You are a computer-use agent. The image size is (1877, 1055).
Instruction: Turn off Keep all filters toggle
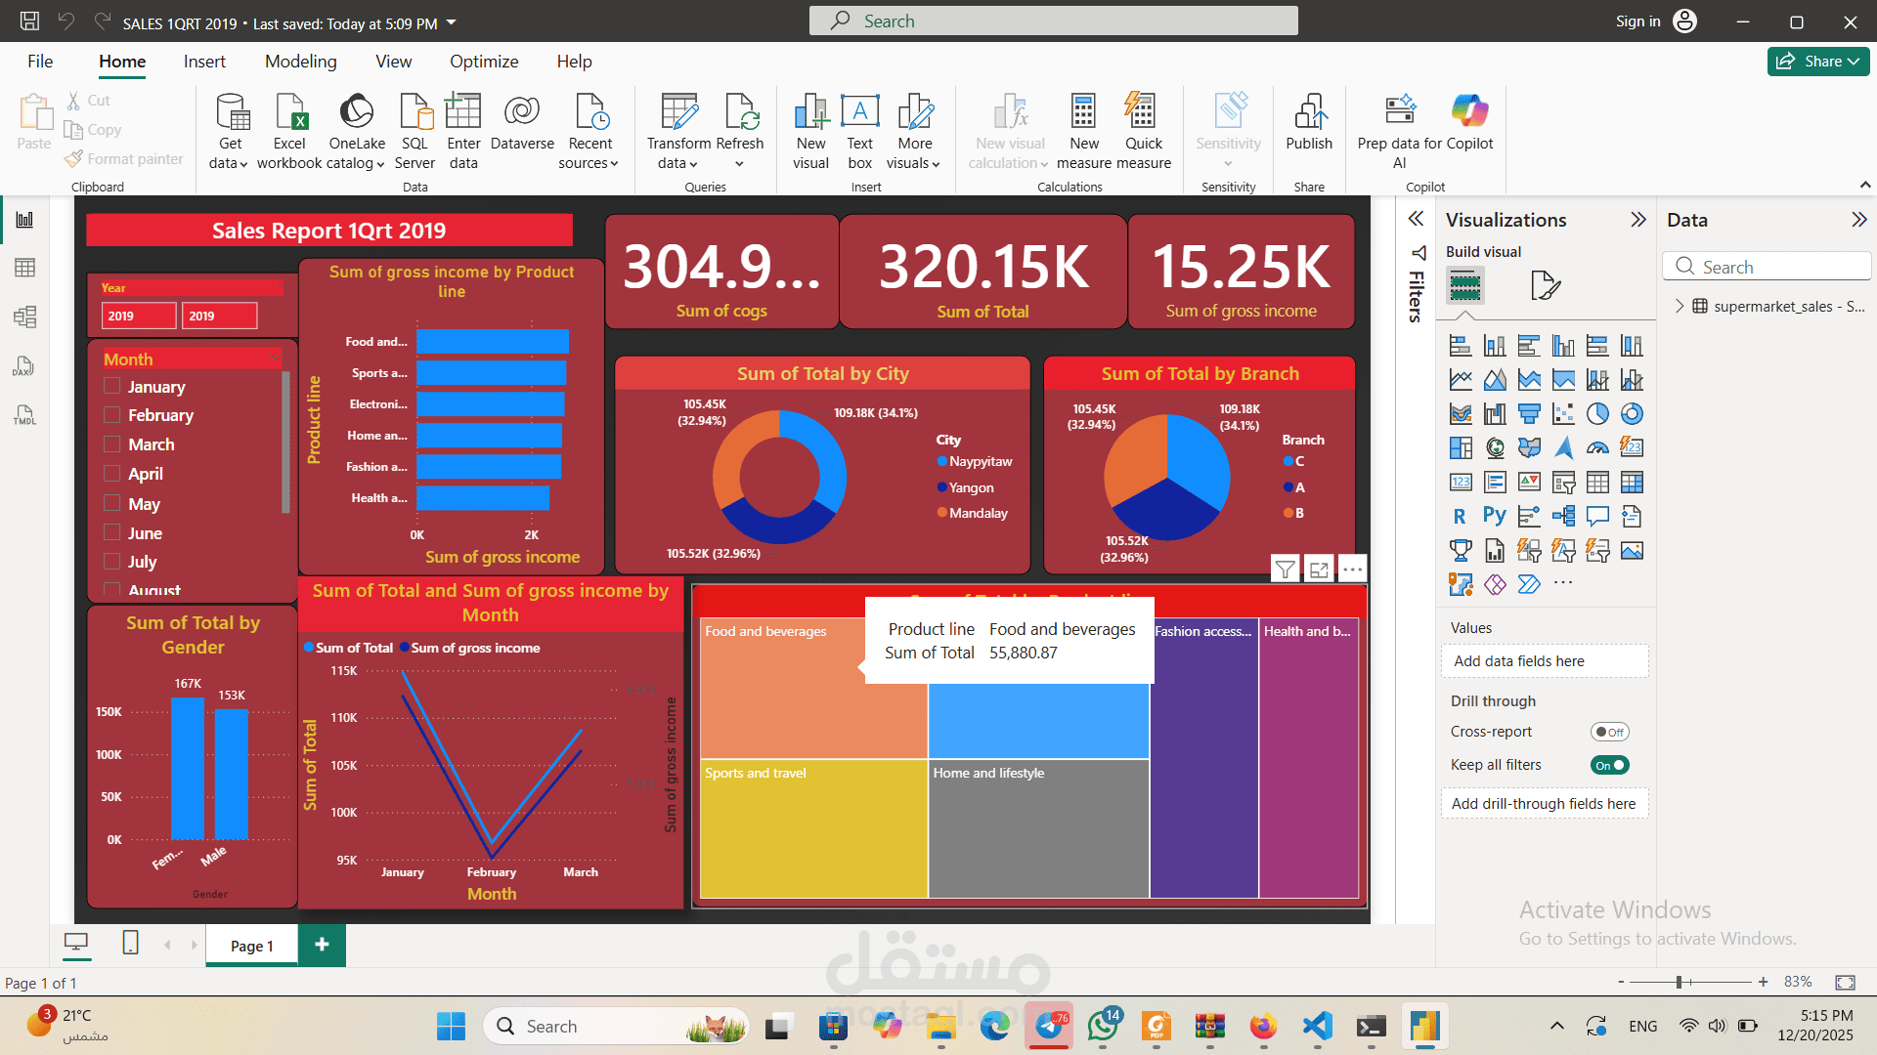click(1609, 766)
